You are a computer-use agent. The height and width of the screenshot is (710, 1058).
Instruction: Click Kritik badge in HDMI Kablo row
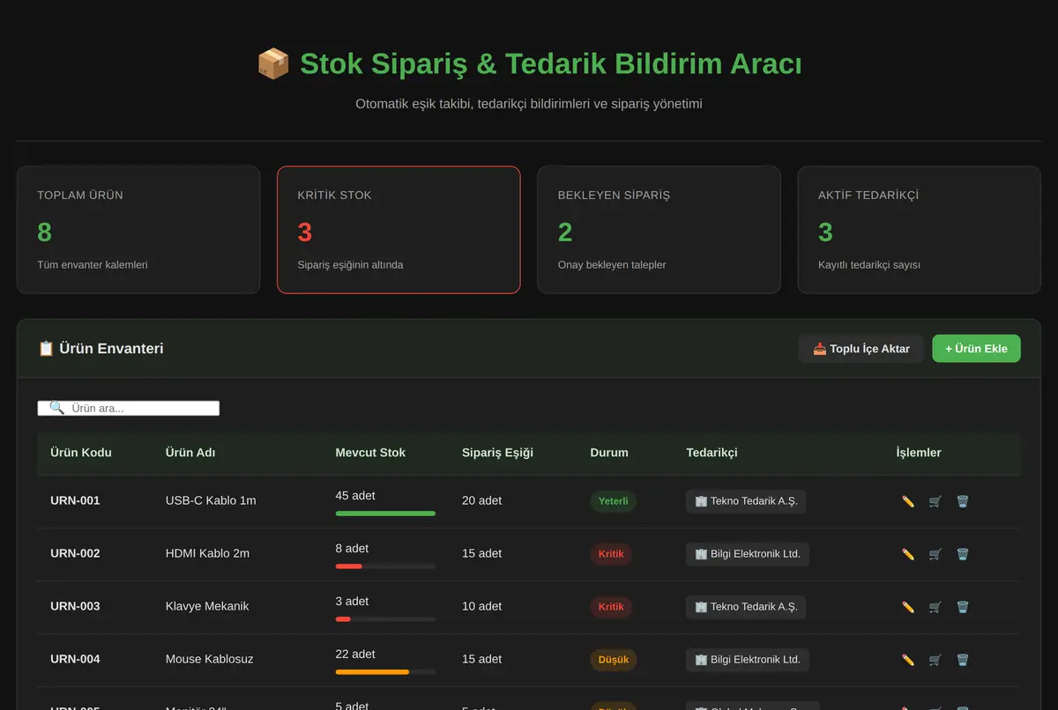pos(611,554)
